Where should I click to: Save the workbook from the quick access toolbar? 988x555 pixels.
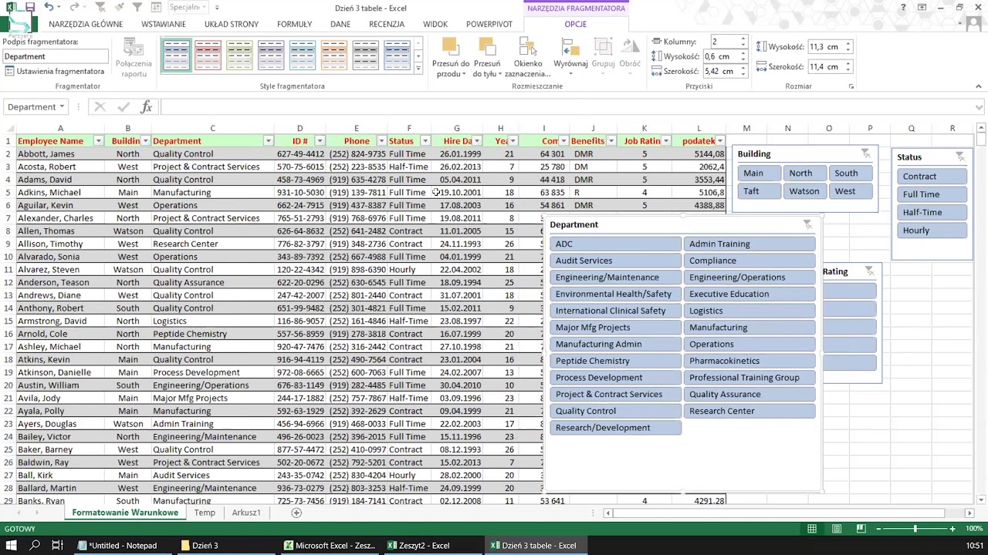click(30, 7)
